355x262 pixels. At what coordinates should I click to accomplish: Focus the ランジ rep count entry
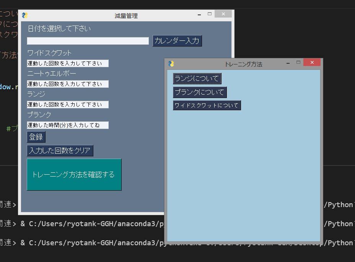[67, 104]
